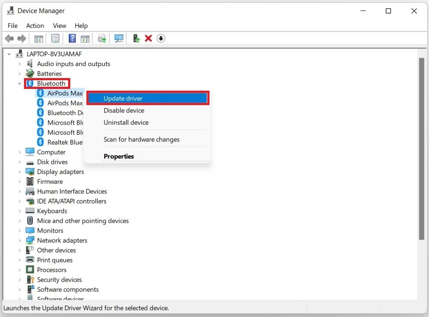This screenshot has height=317, width=429.
Task: Expand the Disk drives node
Action: 20,162
